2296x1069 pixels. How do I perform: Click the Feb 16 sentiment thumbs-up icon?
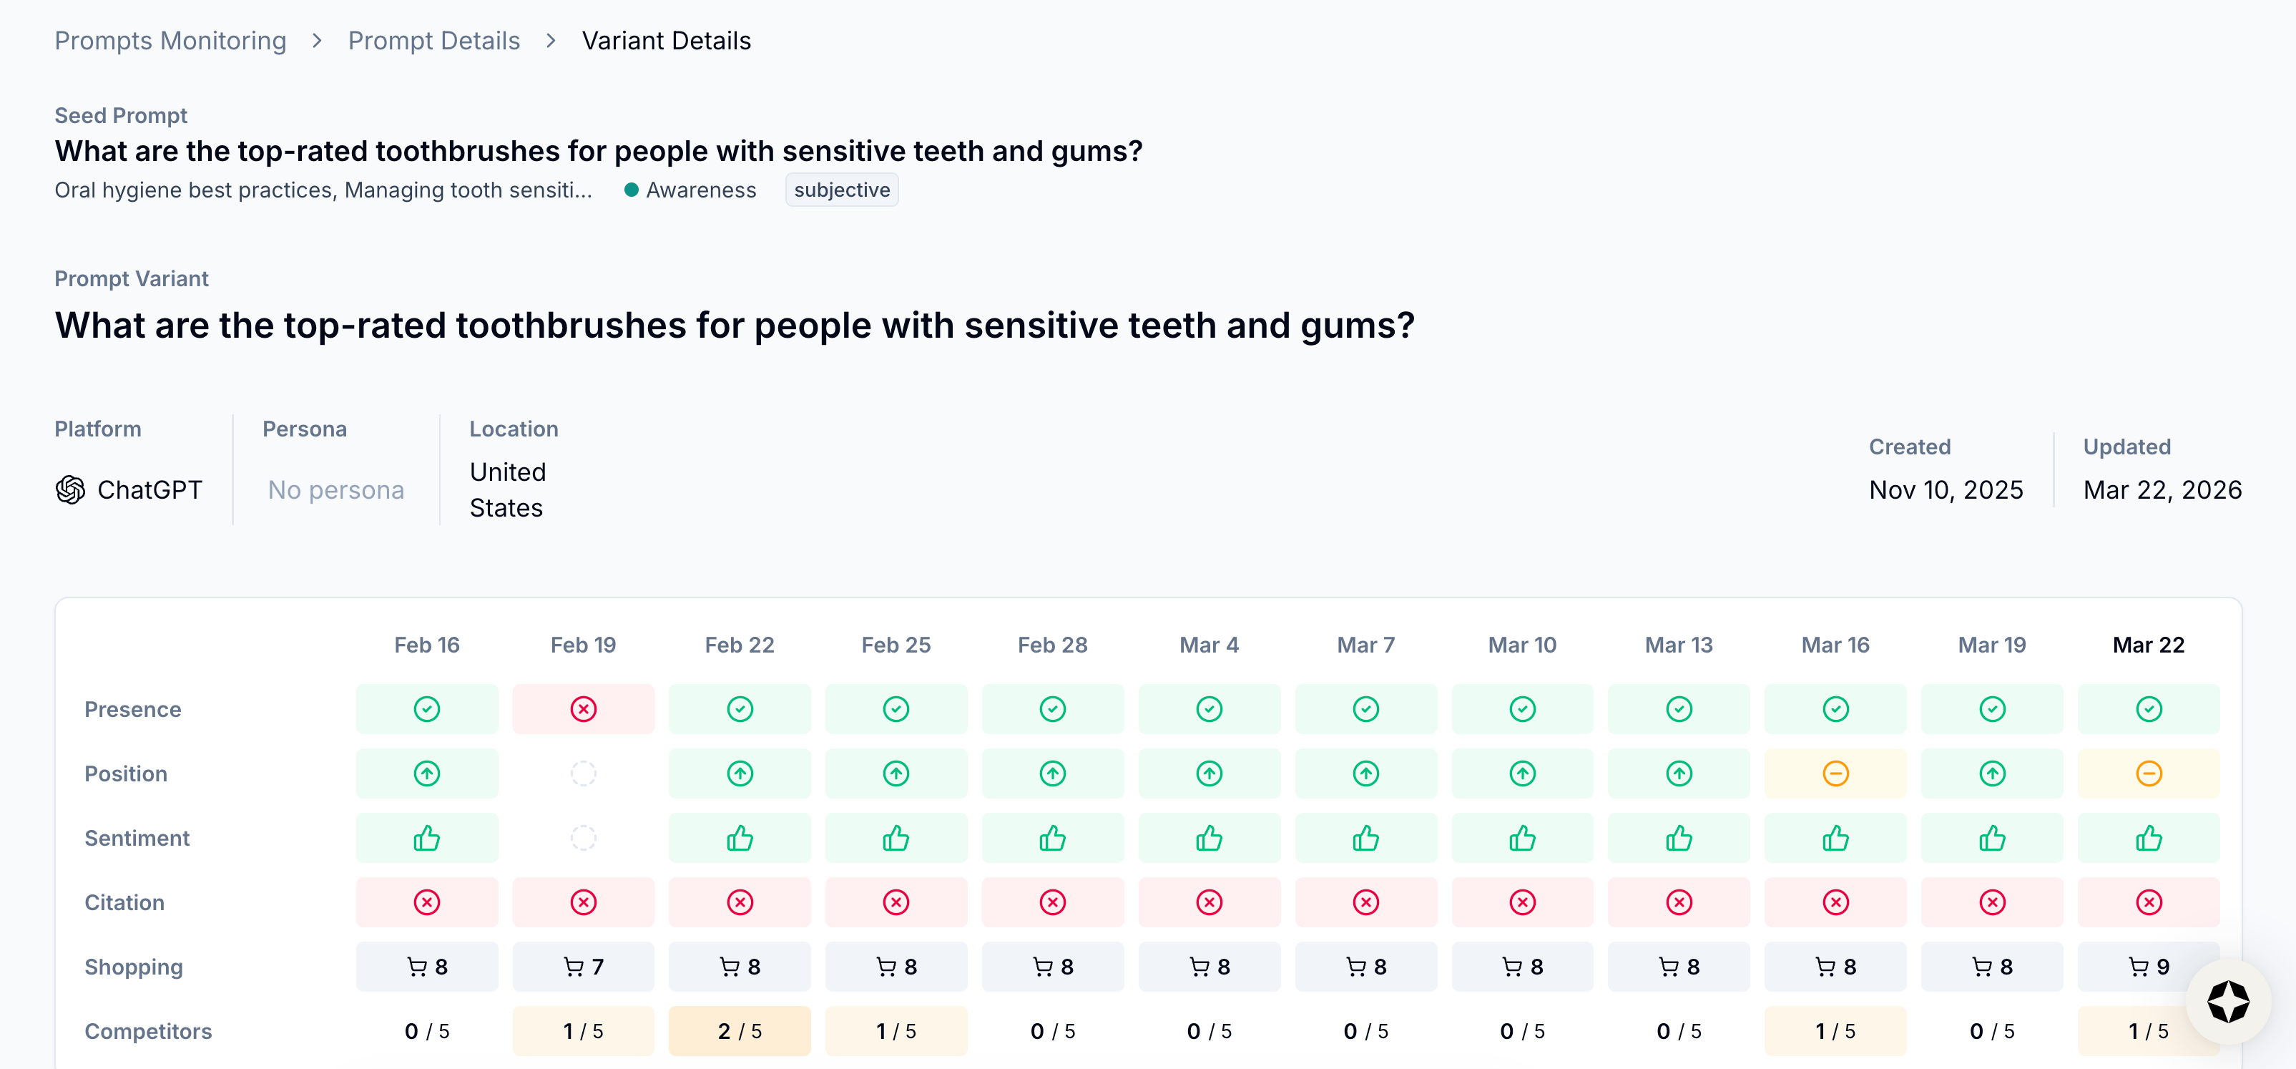tap(427, 838)
